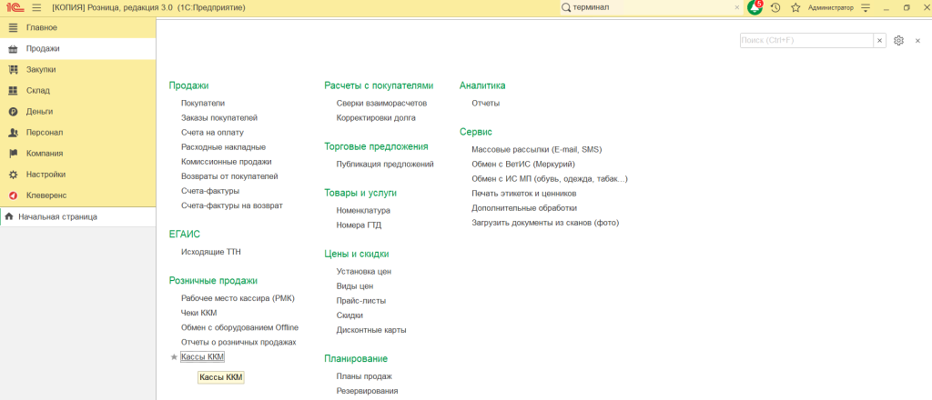Open Сверки взаиморасчетов
Viewport: 932px width, 400px height.
(381, 104)
